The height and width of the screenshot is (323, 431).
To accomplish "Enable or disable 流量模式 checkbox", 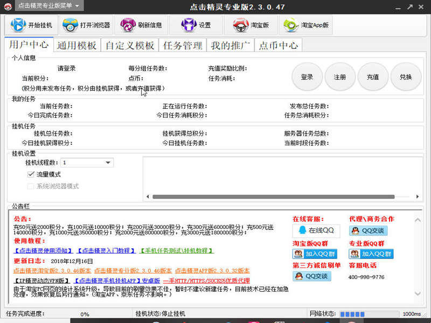I will pos(31,174).
